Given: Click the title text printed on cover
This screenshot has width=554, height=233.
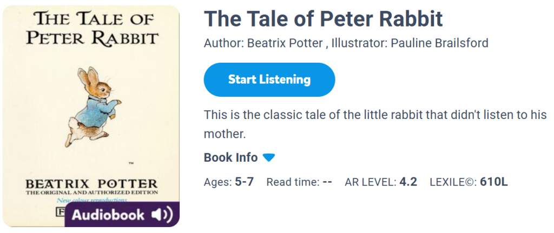Looking at the screenshot, I should [93, 30].
